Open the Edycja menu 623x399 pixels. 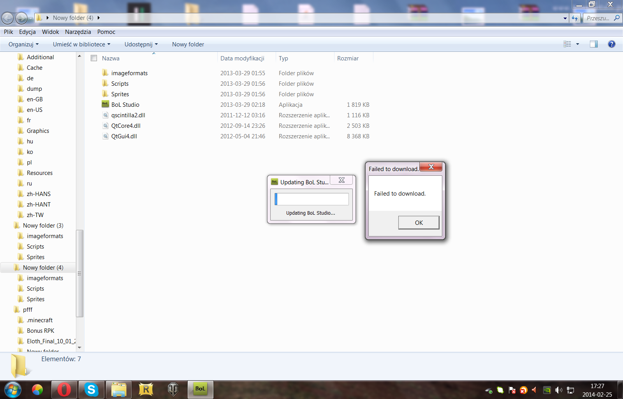click(x=27, y=32)
